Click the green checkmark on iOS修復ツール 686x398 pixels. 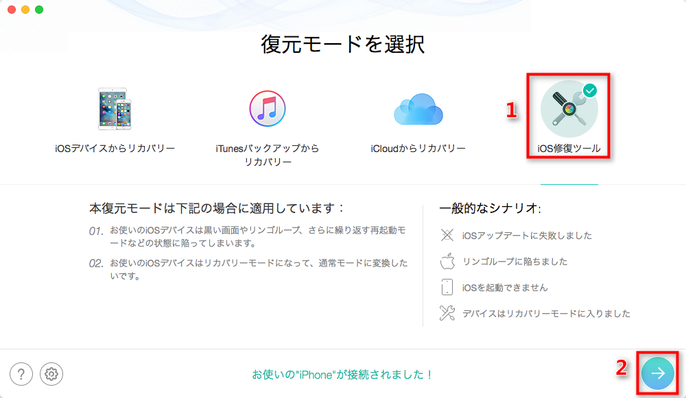click(x=590, y=91)
